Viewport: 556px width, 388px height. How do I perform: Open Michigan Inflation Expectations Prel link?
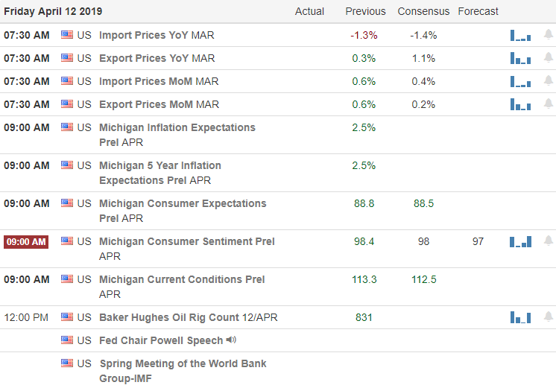click(177, 135)
